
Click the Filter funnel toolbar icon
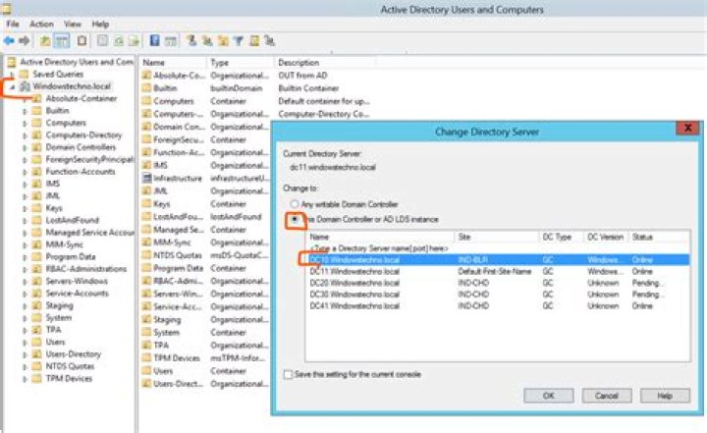[x=237, y=41]
